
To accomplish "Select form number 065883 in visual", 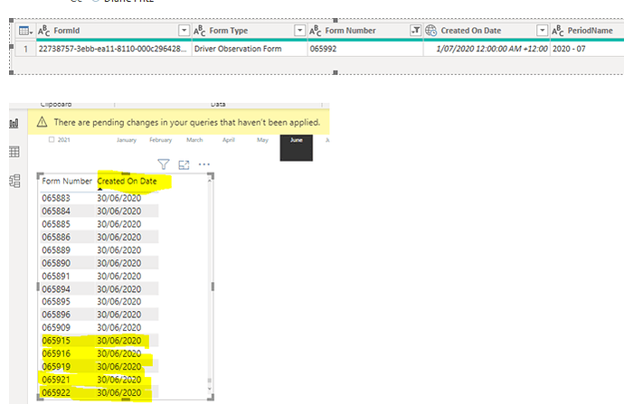I will pyautogui.click(x=56, y=198).
